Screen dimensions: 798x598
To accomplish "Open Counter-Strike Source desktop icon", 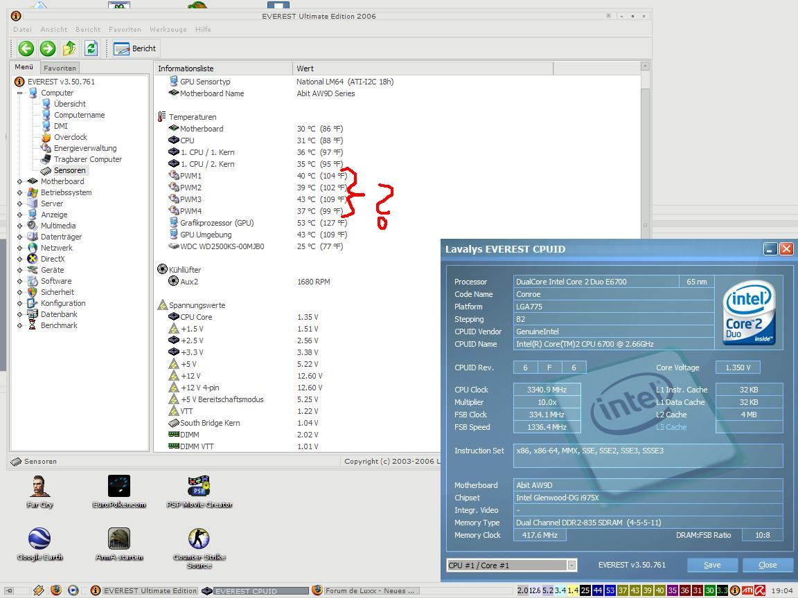I will (199, 548).
